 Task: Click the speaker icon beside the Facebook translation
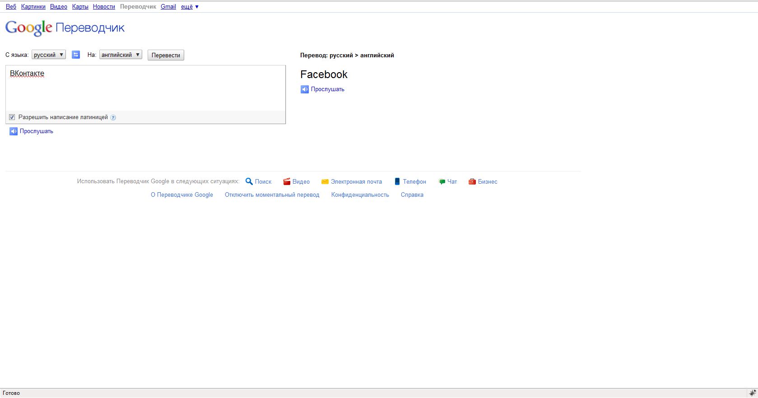point(305,89)
